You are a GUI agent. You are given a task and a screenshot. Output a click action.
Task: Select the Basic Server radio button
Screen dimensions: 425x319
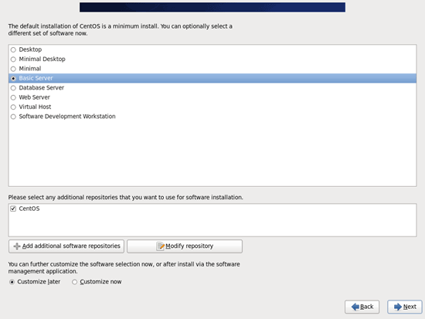(13, 78)
